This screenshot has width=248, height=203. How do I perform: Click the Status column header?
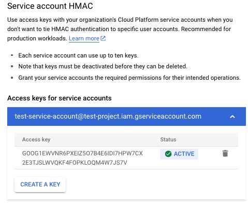[x=168, y=139]
